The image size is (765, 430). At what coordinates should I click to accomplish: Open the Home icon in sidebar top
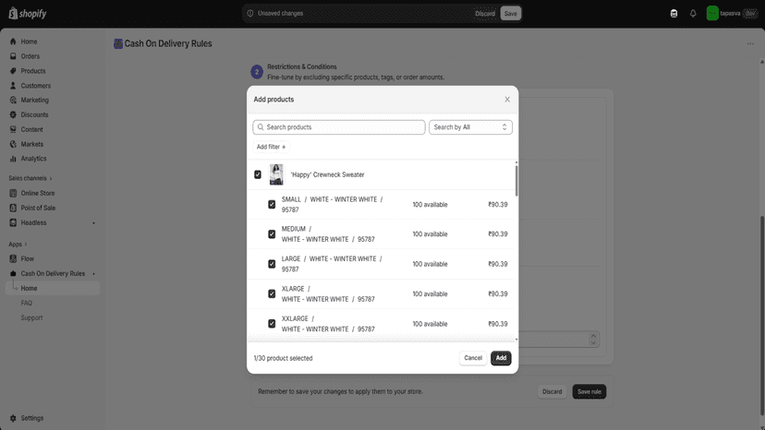click(13, 42)
